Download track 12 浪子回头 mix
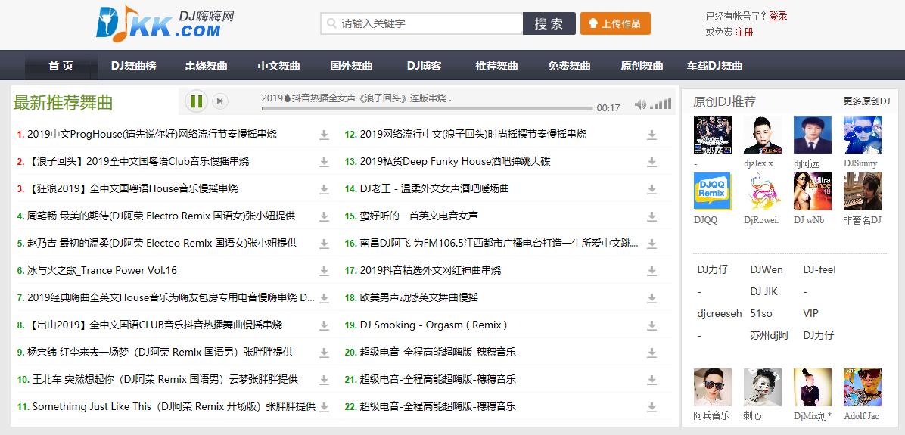Image resolution: width=905 pixels, height=435 pixels. point(651,135)
